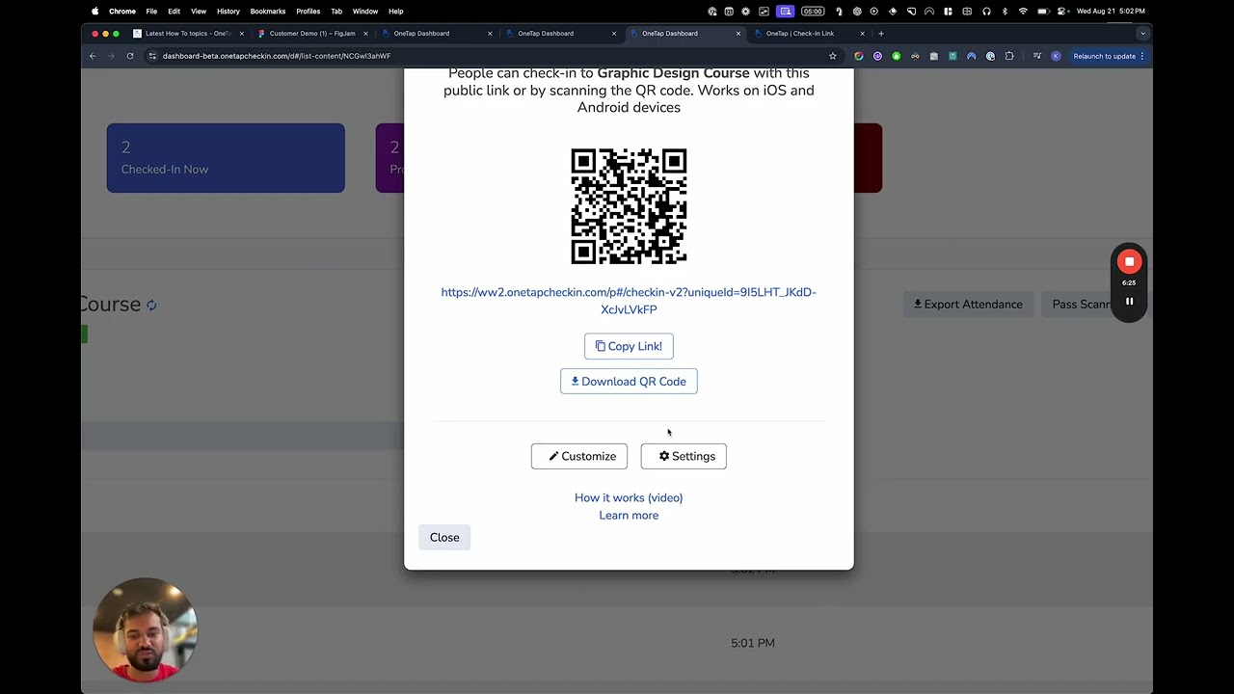Click the Copy Link! button
Viewport: 1234px width, 694px height.
pyautogui.click(x=629, y=346)
